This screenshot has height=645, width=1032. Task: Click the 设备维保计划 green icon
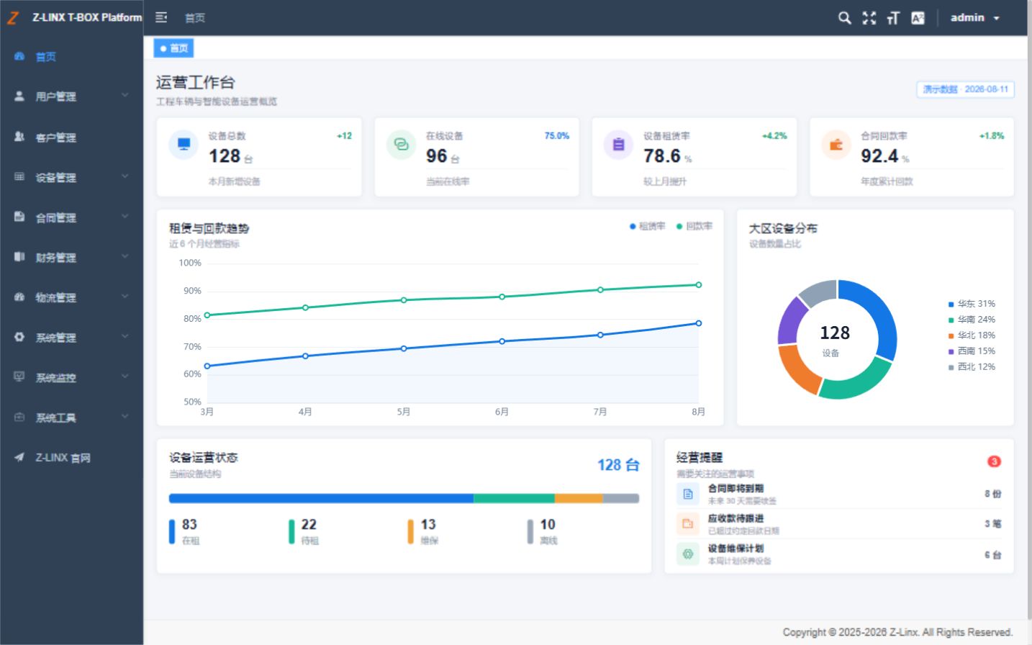point(688,554)
